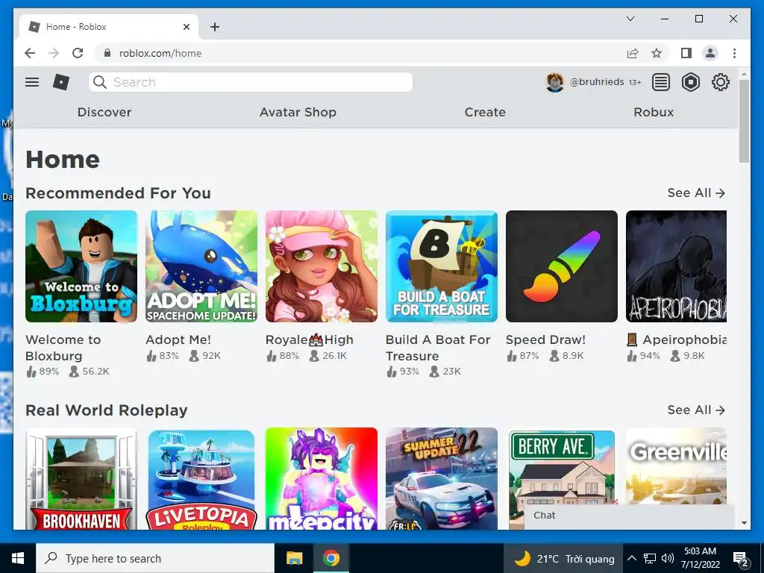Open File Explorer from taskbar
This screenshot has width=764, height=573.
pos(294,558)
